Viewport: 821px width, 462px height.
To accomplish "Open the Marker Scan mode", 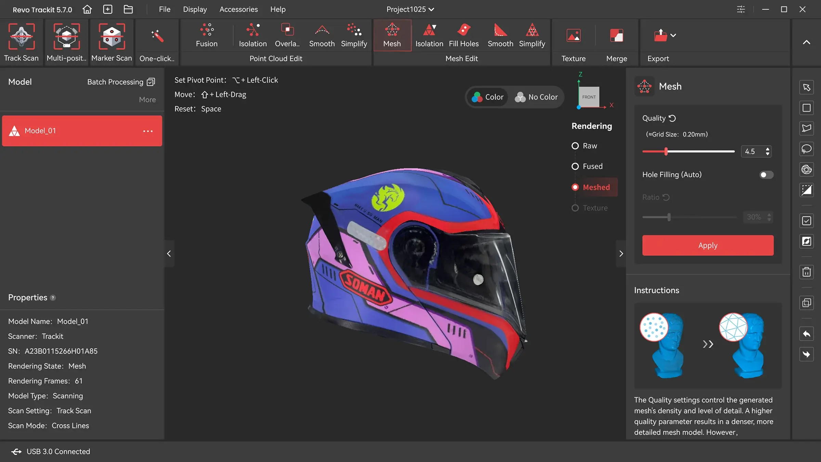I will click(x=111, y=41).
